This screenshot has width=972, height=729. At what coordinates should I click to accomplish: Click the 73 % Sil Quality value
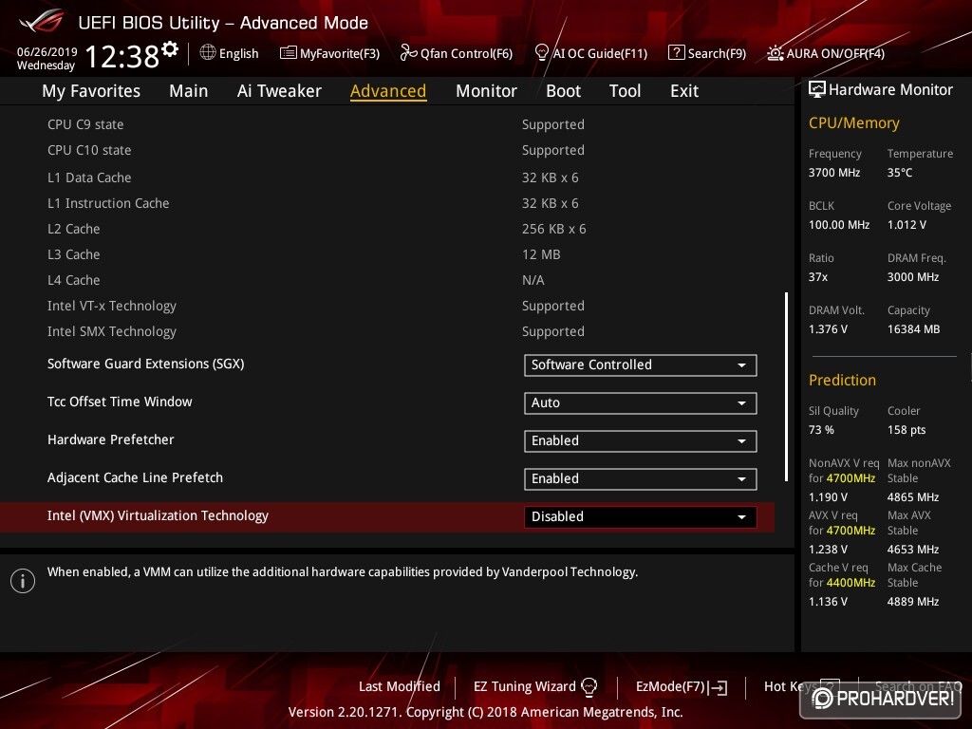[x=821, y=430]
